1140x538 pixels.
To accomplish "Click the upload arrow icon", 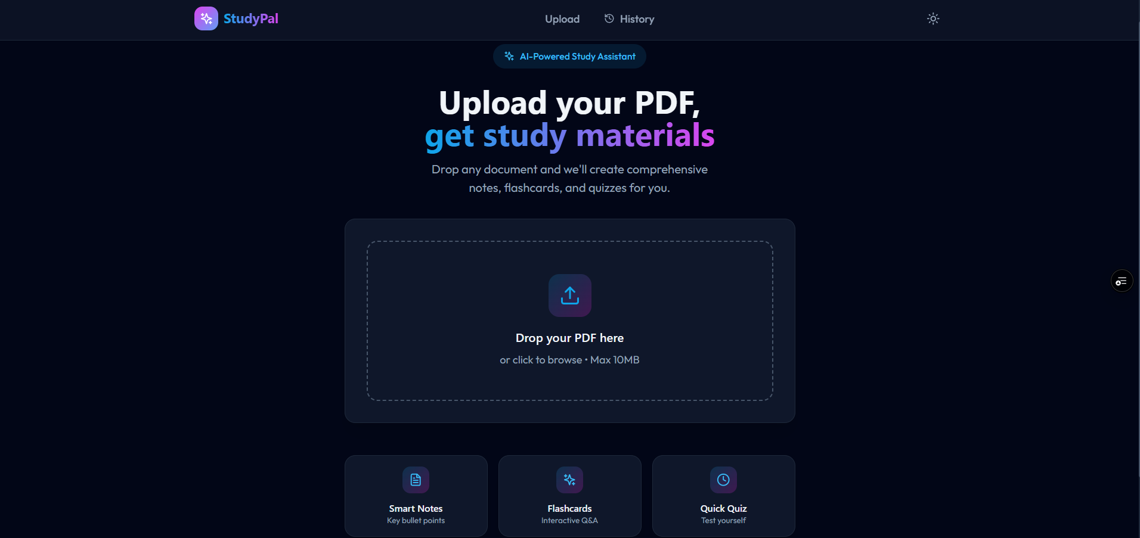I will (570, 296).
